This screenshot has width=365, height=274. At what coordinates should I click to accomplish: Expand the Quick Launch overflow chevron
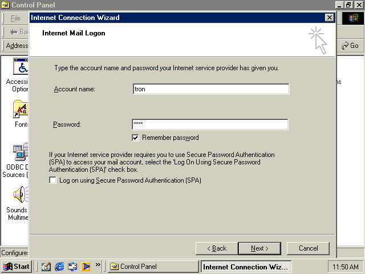[98, 264]
